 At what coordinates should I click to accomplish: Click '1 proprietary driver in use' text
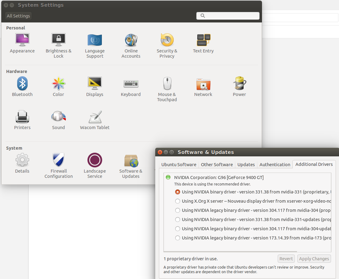click(x=191, y=259)
